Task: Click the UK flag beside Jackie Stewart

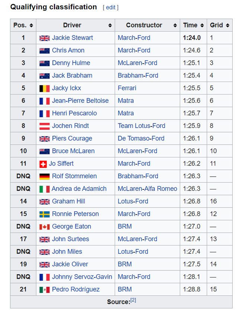Action: [44, 38]
